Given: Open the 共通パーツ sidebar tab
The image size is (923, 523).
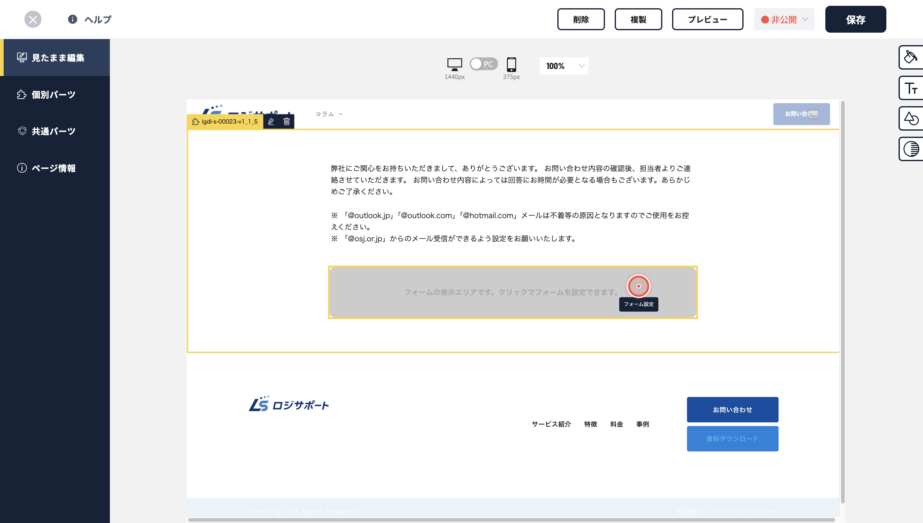Looking at the screenshot, I should point(55,131).
